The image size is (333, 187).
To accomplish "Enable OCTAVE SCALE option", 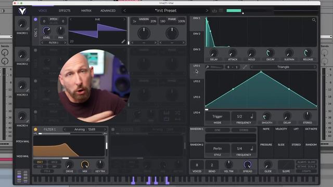I will [x=306, y=166].
